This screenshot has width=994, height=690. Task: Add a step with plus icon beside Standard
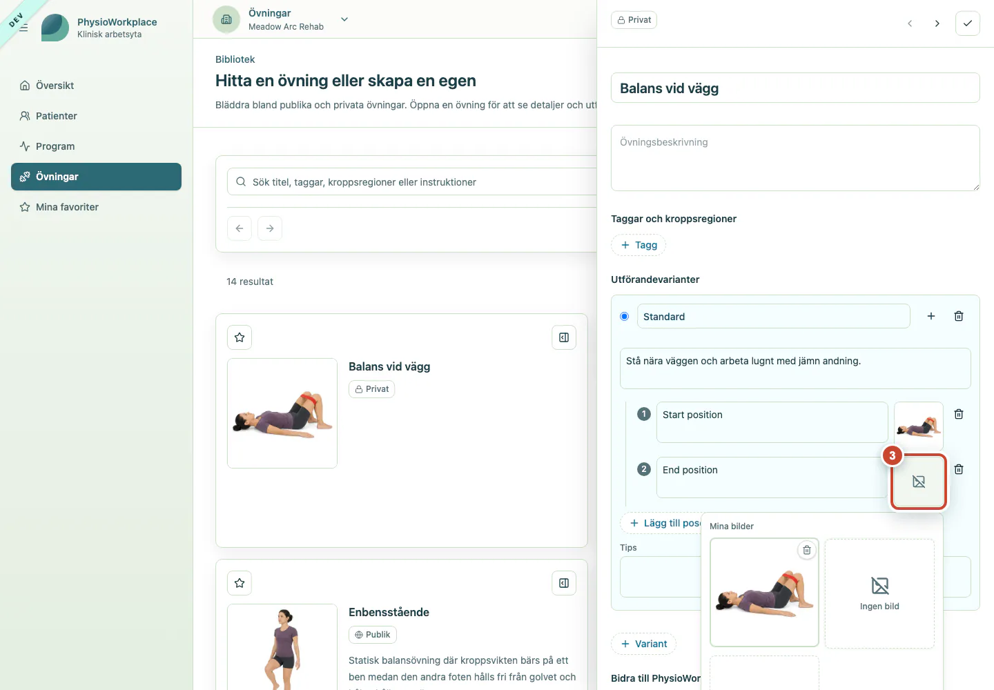931,316
